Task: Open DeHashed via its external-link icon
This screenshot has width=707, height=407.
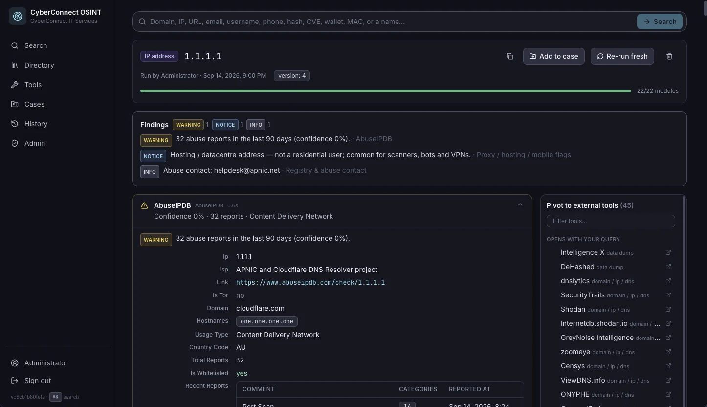Action: (x=668, y=267)
